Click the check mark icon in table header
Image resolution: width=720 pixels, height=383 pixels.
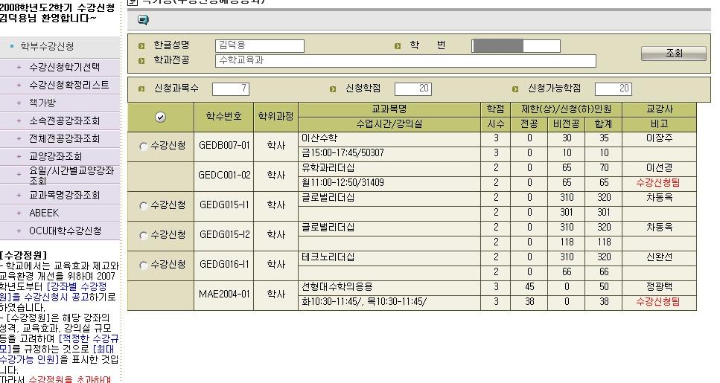coord(160,118)
